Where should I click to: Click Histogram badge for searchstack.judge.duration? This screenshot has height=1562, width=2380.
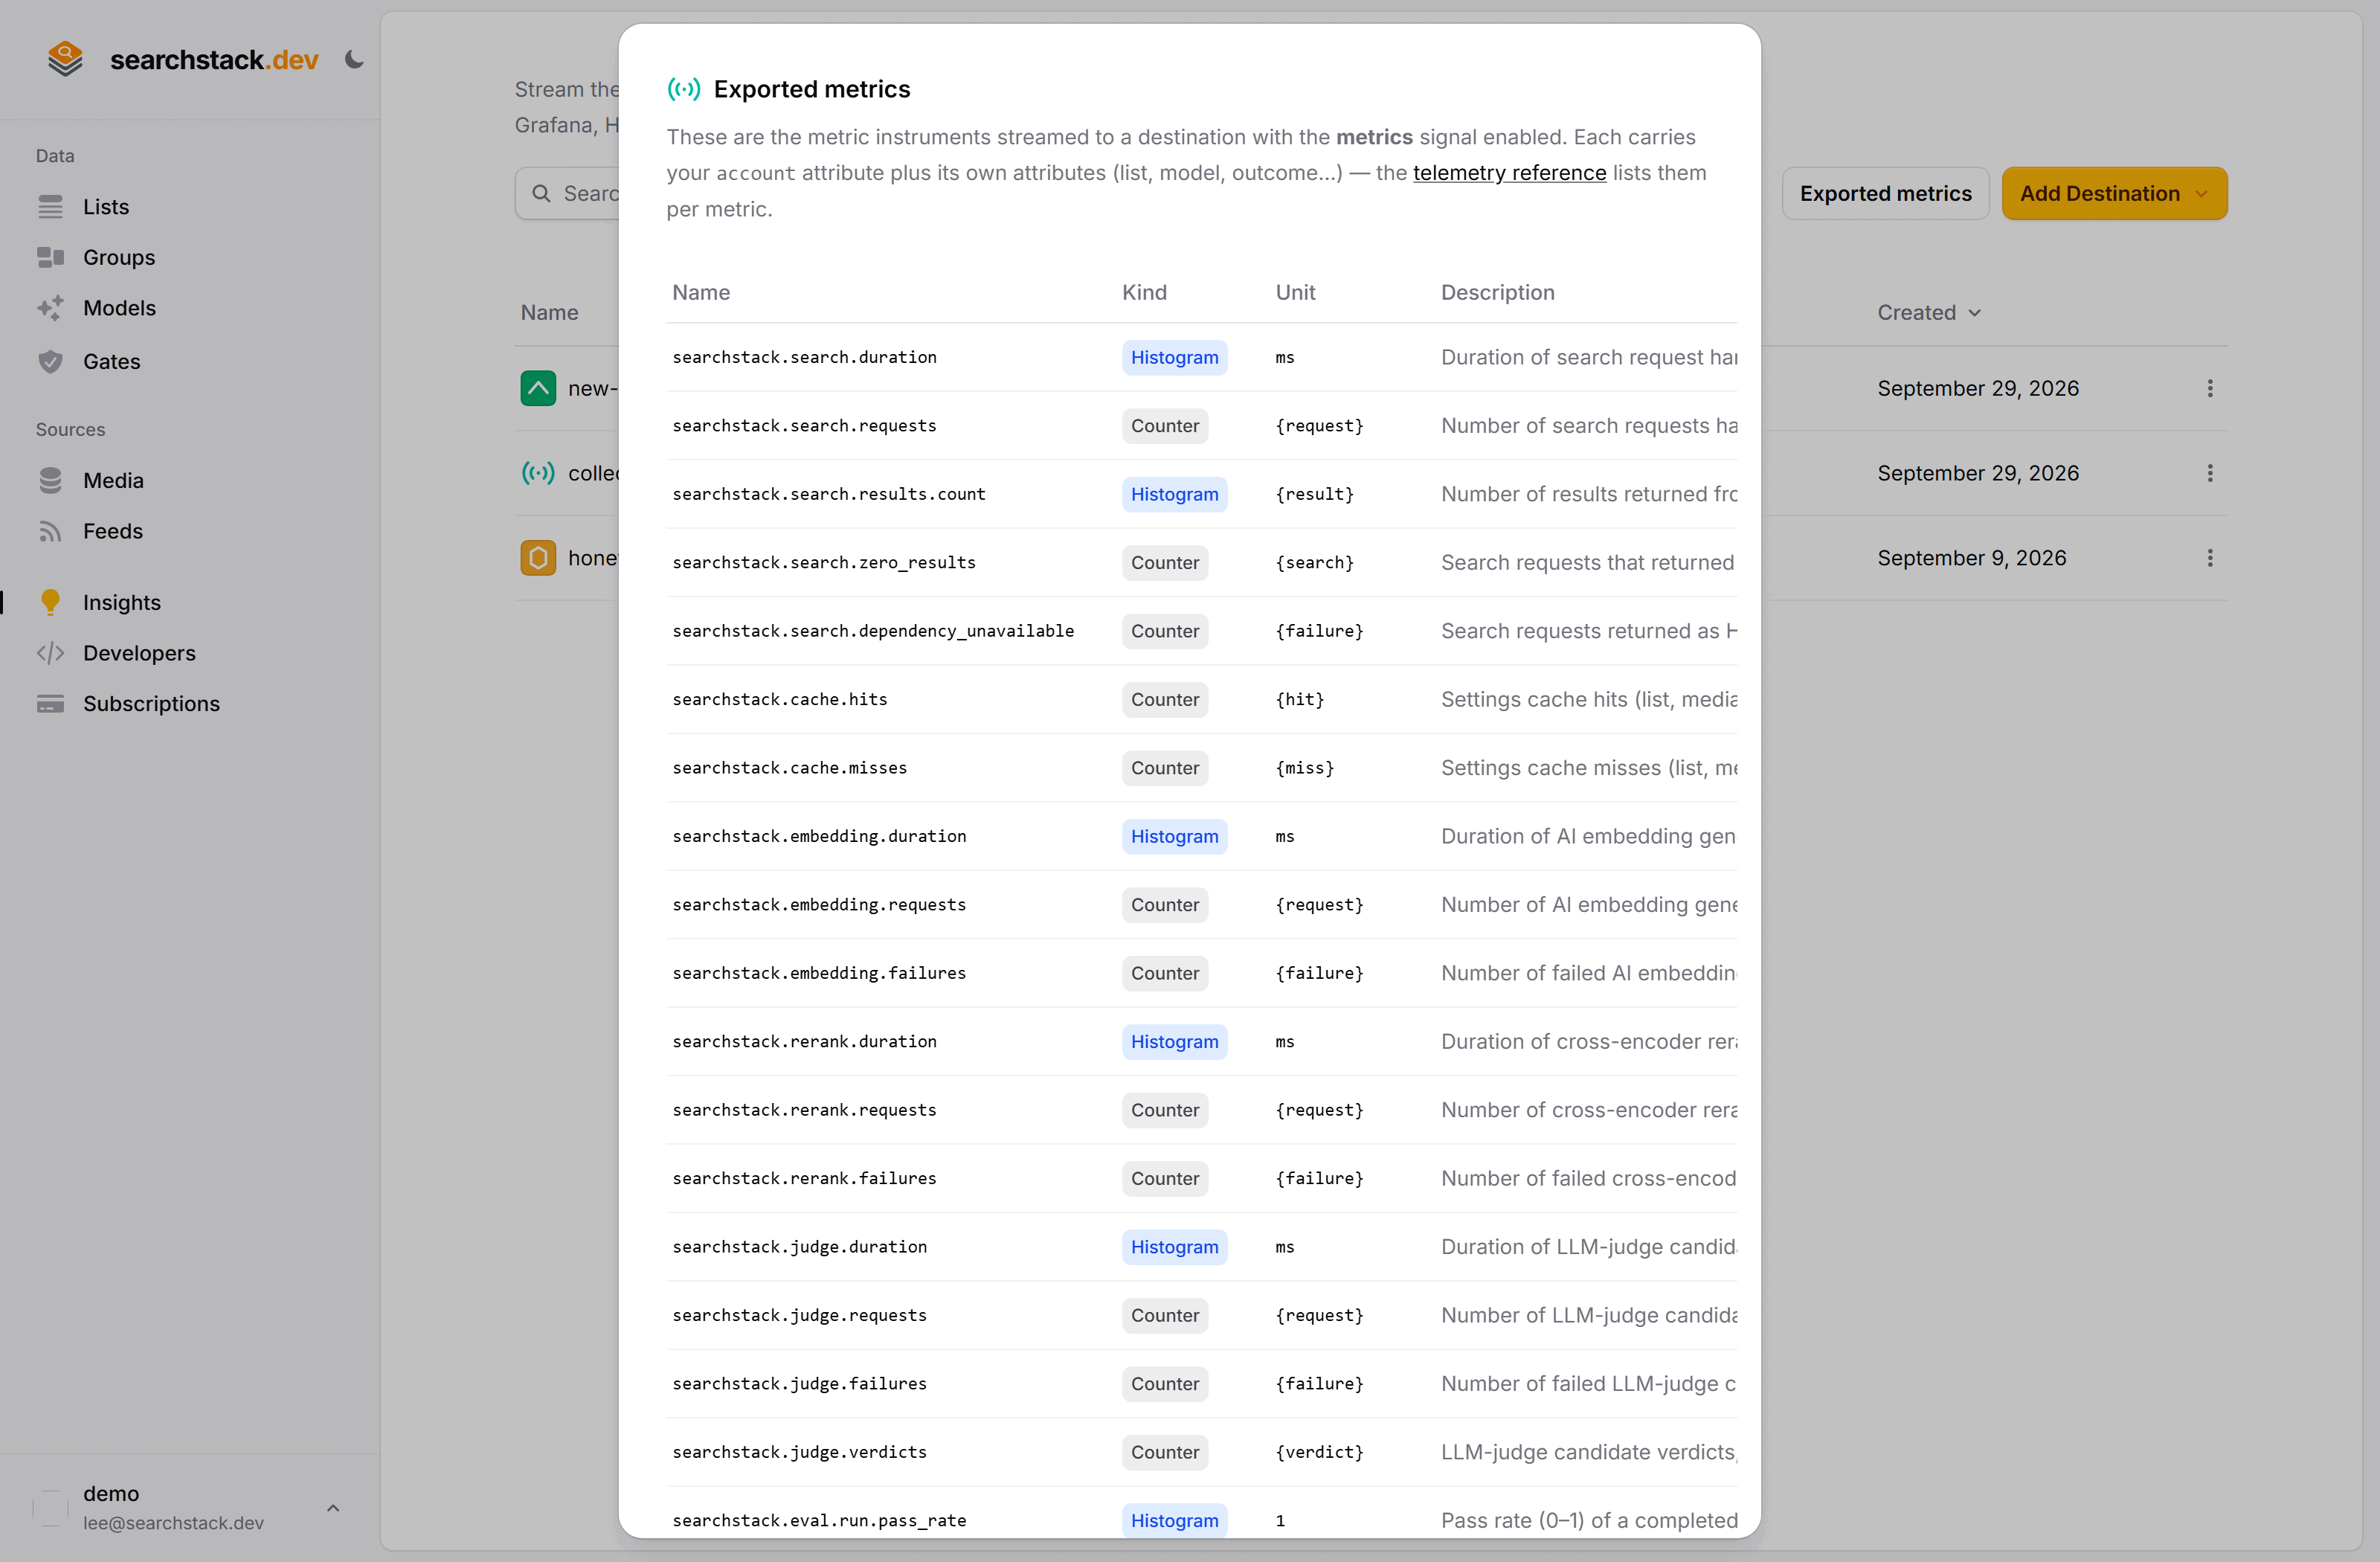[x=1174, y=1248]
